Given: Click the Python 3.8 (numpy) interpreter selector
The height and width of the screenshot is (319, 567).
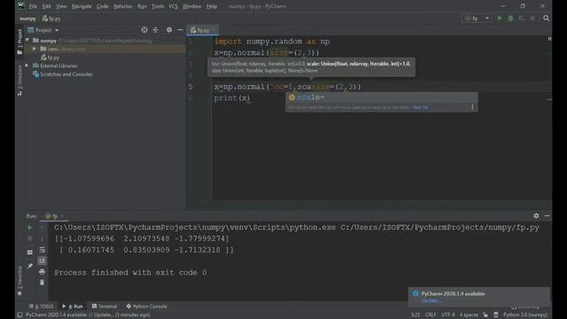Looking at the screenshot, I should point(525,315).
